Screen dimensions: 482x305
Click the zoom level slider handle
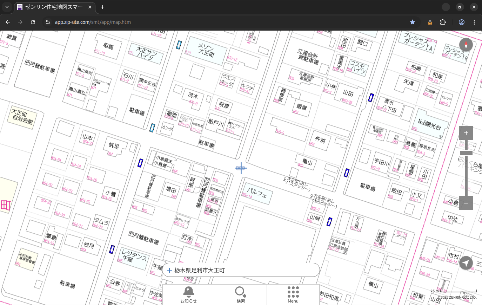(x=466, y=152)
